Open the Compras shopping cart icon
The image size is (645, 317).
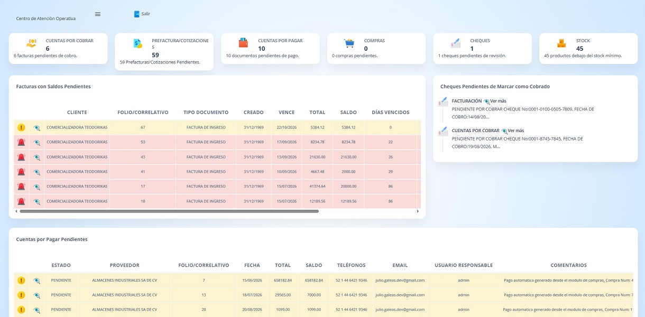click(349, 43)
